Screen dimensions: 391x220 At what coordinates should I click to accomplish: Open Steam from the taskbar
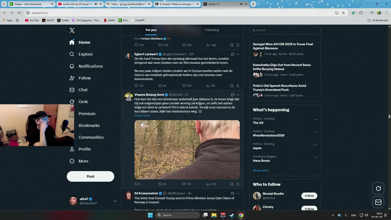[x=232, y=215]
